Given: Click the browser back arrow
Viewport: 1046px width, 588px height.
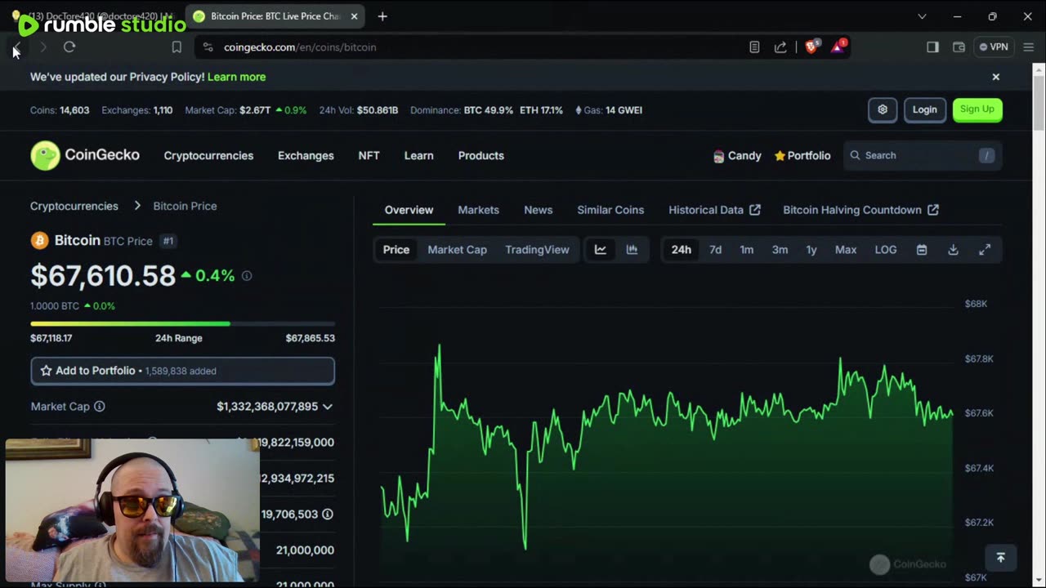Looking at the screenshot, I should coord(17,47).
